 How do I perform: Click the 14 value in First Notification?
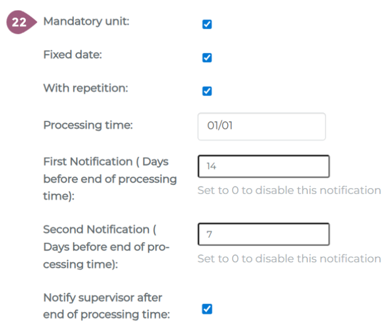pos(211,166)
